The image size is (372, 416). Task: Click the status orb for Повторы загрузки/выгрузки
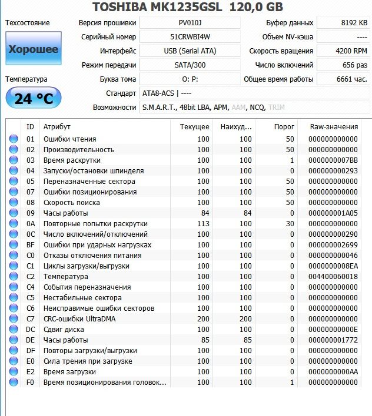click(x=14, y=350)
